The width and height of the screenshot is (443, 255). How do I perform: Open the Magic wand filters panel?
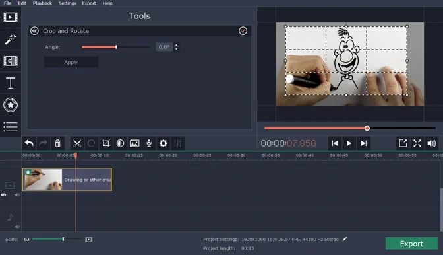11,39
